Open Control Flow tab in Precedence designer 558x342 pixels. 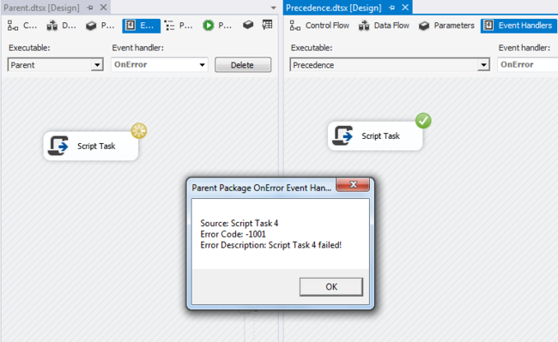[x=319, y=26]
